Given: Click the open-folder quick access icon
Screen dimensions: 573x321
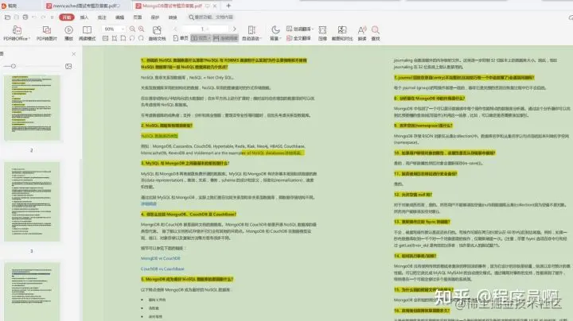Looking at the screenshot, I should (7, 17).
